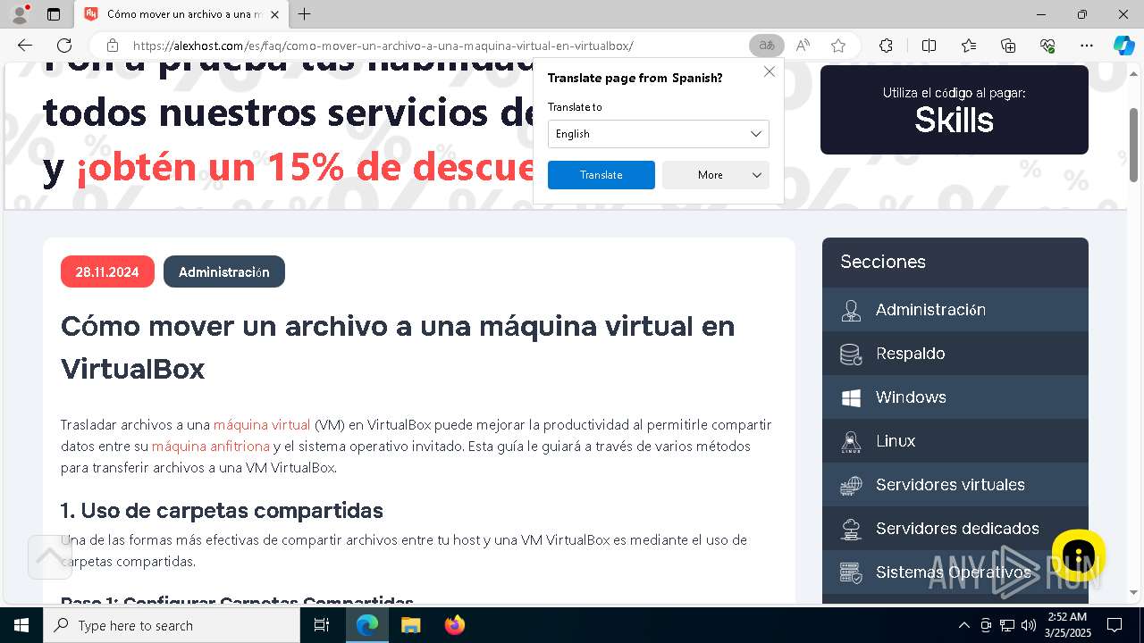Click the Servidores virtuales globe icon
Image resolution: width=1144 pixels, height=643 pixels.
coord(851,486)
